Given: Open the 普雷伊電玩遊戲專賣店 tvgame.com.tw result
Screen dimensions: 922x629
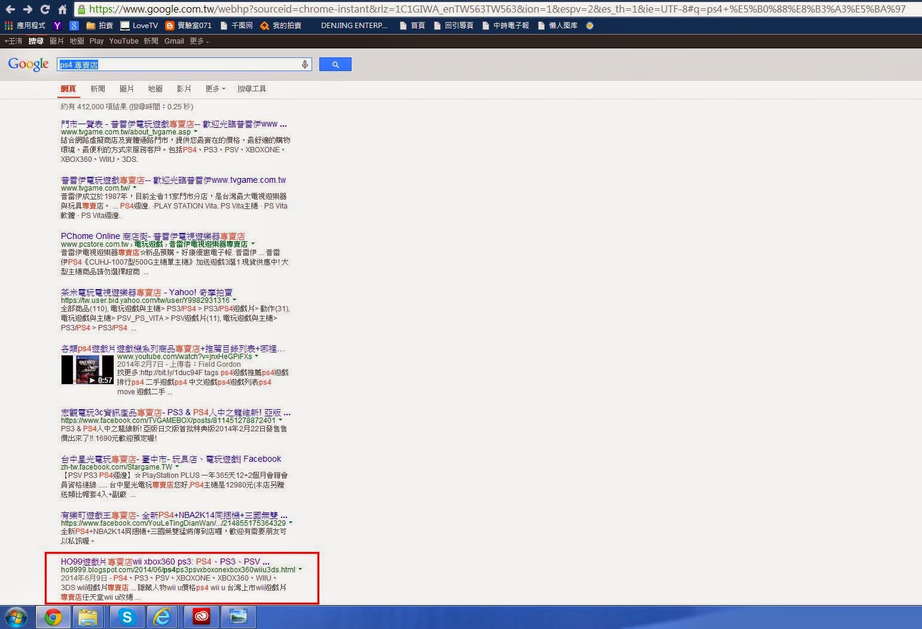Looking at the screenshot, I should point(173,180).
